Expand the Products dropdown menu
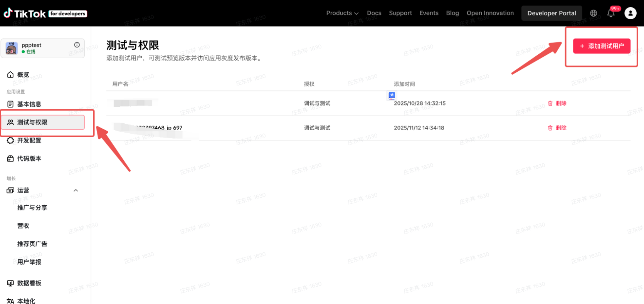644x304 pixels. pos(342,13)
